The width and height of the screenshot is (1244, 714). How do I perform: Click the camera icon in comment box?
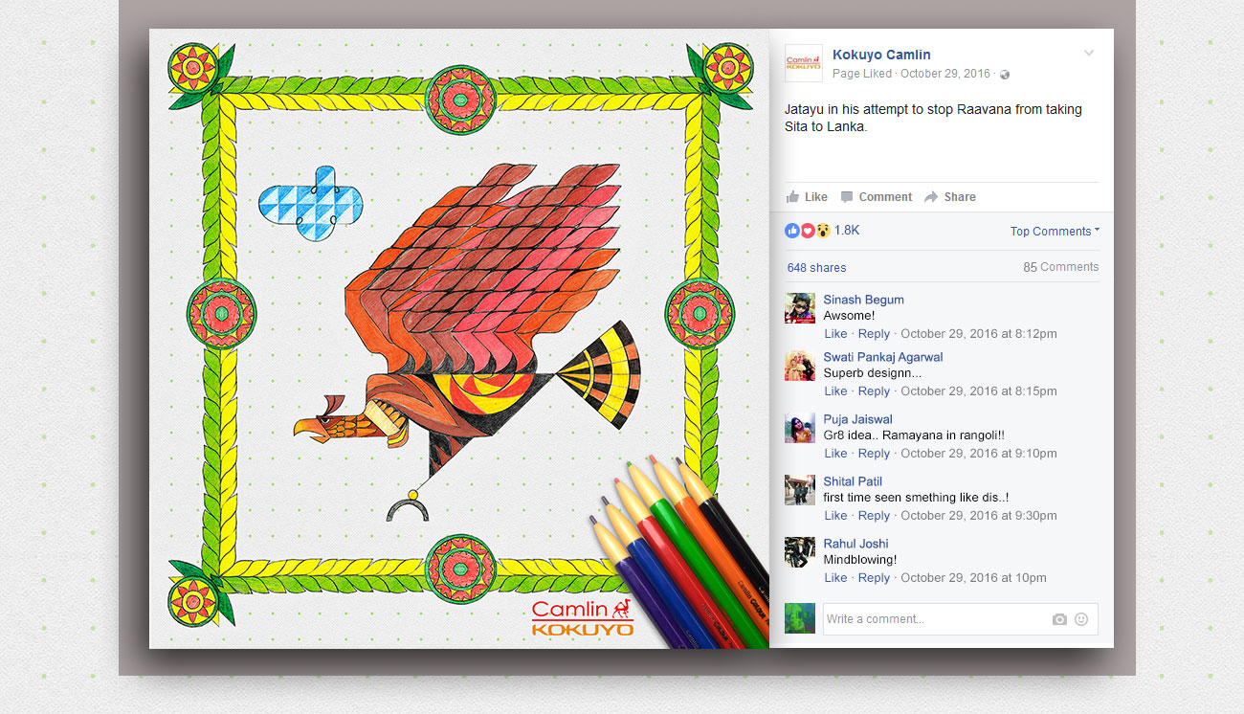(1059, 619)
